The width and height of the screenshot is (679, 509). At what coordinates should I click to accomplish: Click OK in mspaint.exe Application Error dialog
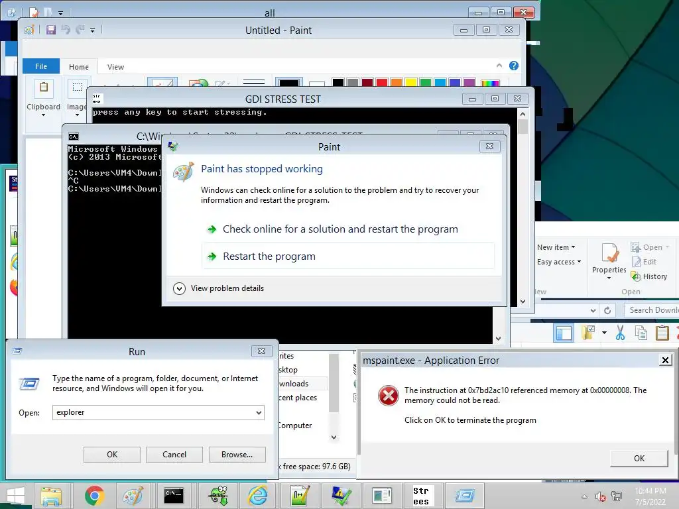point(639,459)
